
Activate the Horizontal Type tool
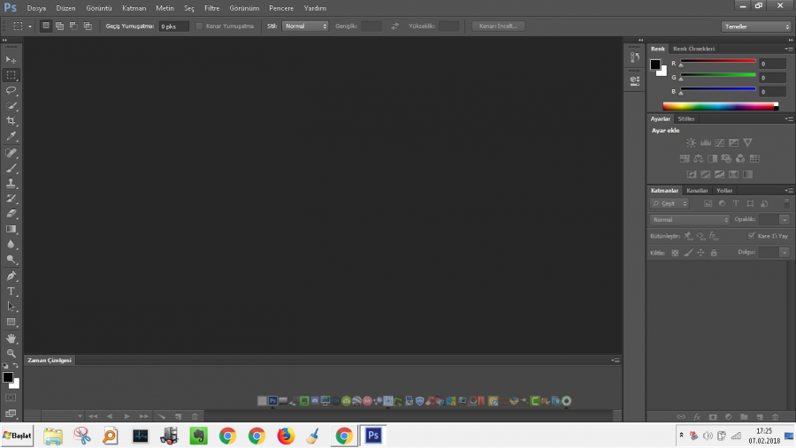coord(11,291)
